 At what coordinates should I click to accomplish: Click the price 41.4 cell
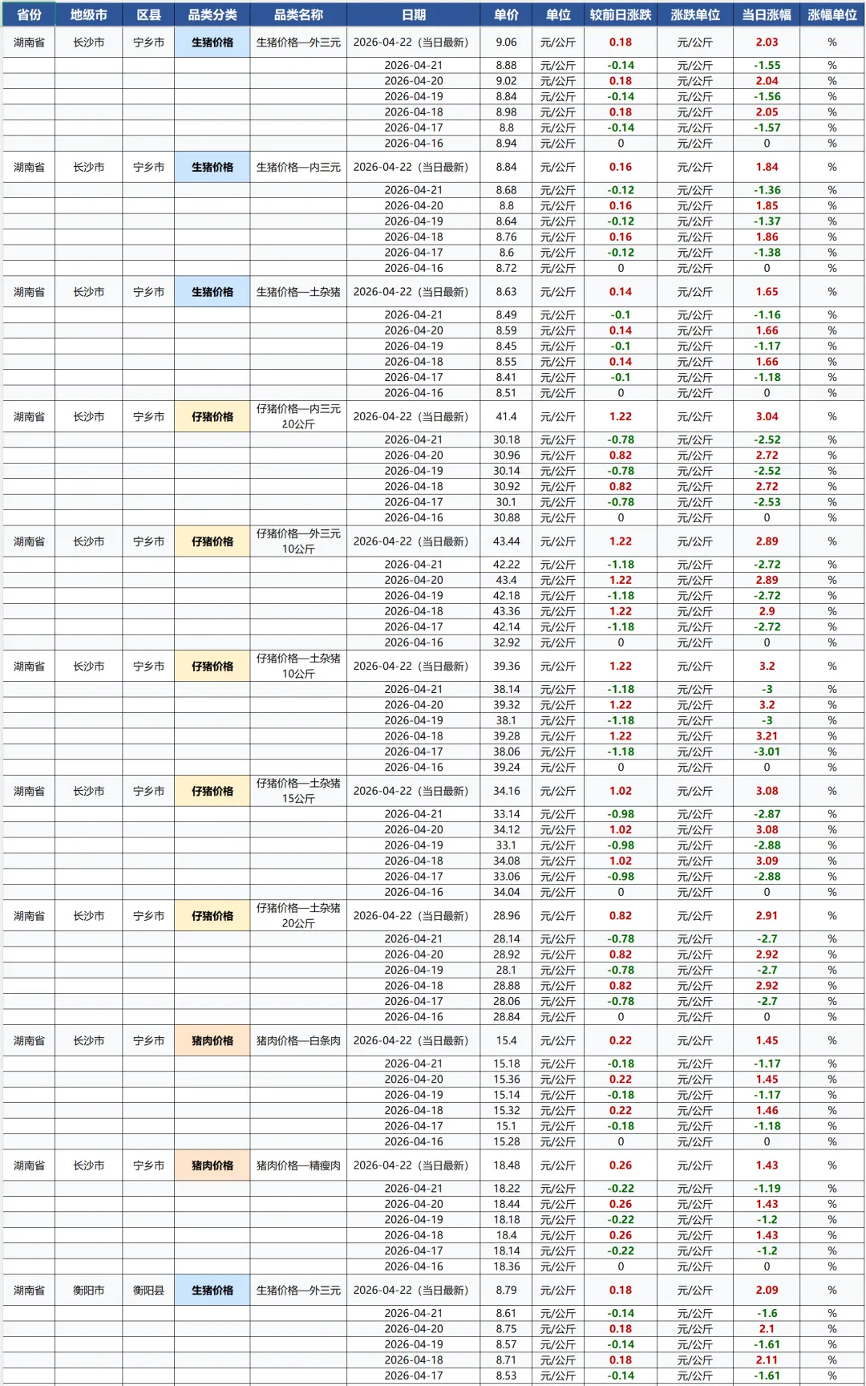(x=506, y=416)
